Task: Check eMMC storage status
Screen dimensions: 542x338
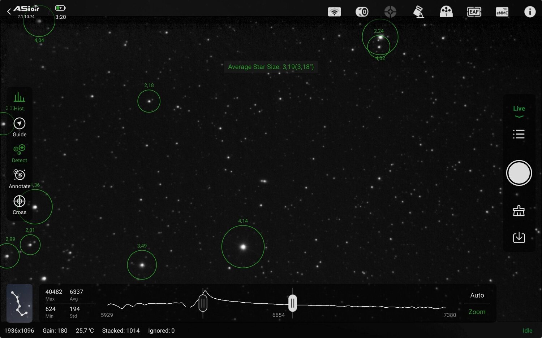Action: 502,12
